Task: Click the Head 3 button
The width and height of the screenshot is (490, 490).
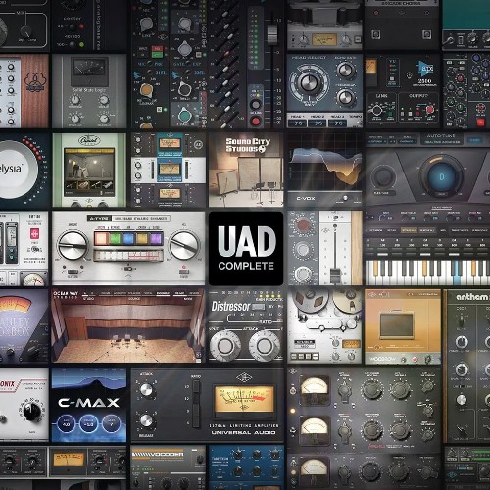Action: tap(338, 123)
